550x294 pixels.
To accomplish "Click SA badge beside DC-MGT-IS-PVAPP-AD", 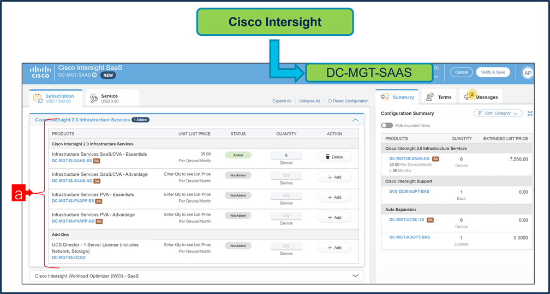I will click(x=99, y=222).
